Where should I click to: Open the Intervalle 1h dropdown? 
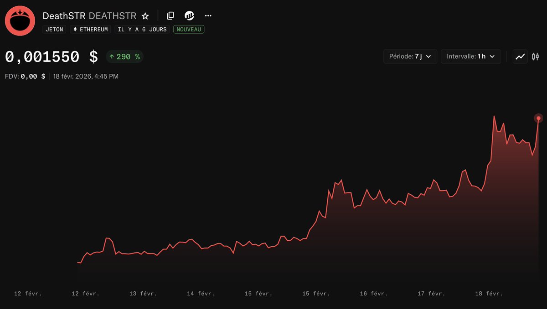[470, 56]
